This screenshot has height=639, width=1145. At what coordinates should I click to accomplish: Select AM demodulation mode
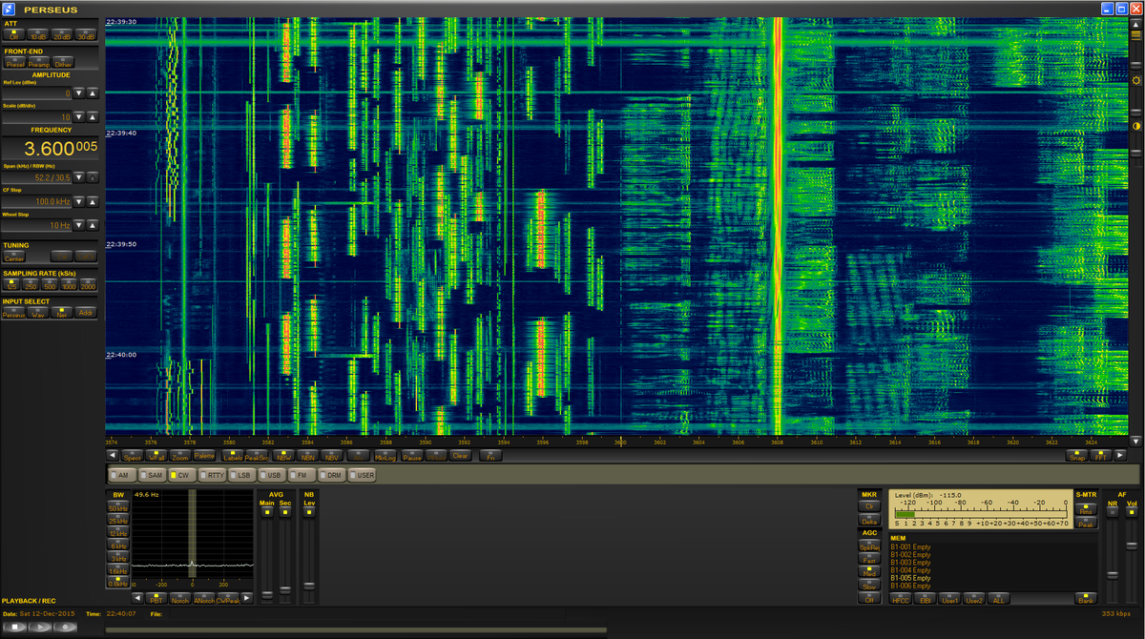pos(120,474)
